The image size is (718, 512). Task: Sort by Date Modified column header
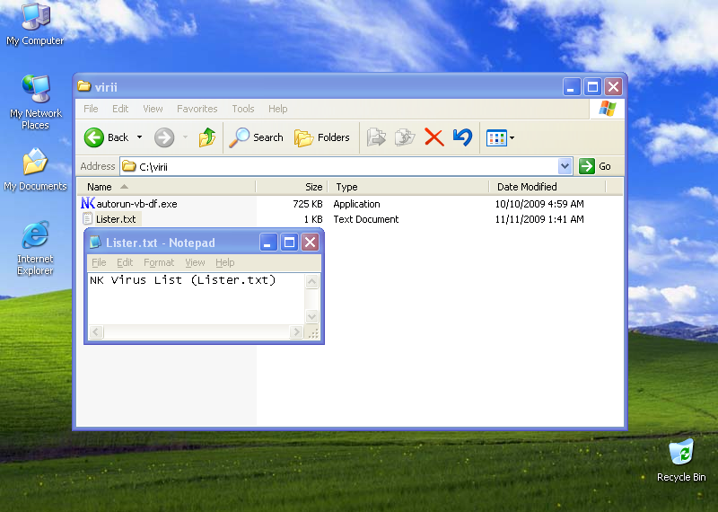click(527, 187)
